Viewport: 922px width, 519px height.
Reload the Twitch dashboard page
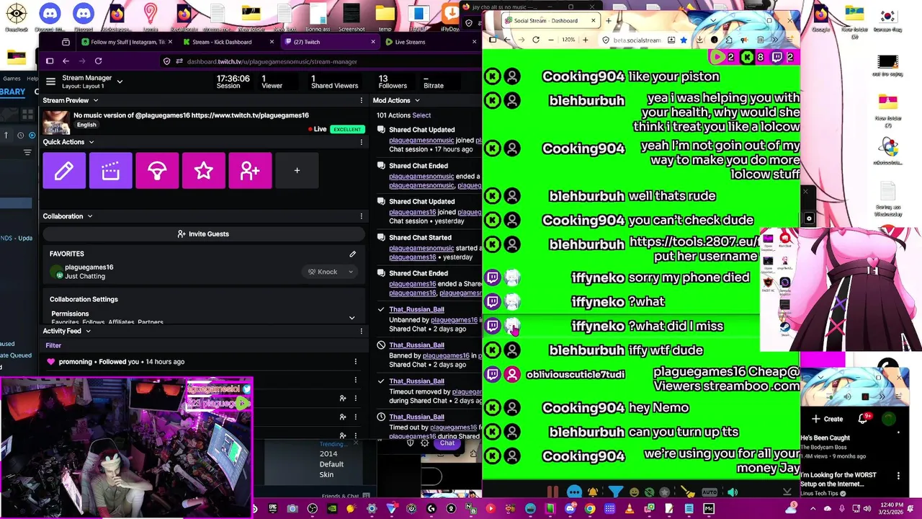click(x=98, y=61)
